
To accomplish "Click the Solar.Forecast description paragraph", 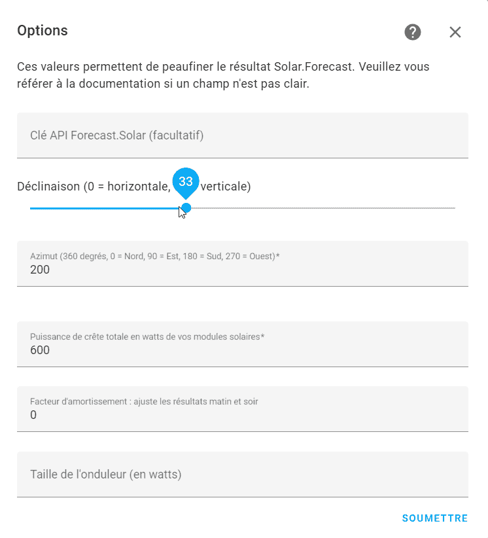I will [223, 75].
